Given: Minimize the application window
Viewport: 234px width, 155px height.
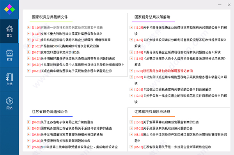Looking at the screenshot, I should [220, 5].
